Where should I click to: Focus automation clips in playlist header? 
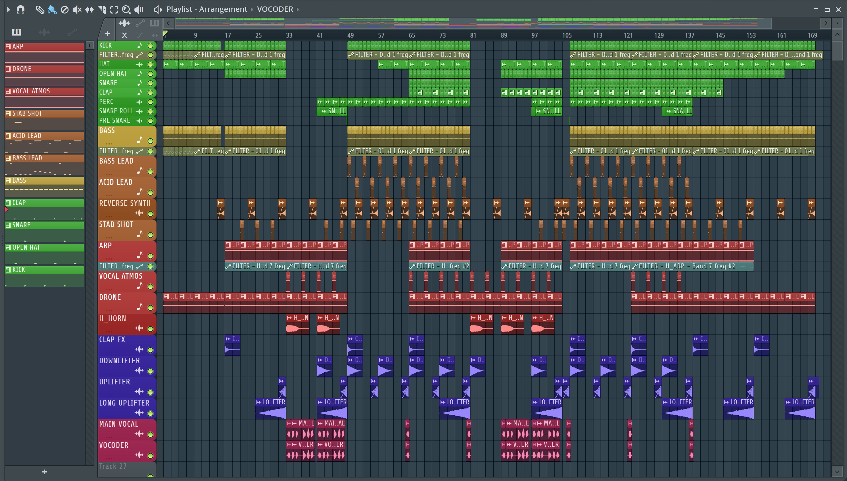(140, 23)
